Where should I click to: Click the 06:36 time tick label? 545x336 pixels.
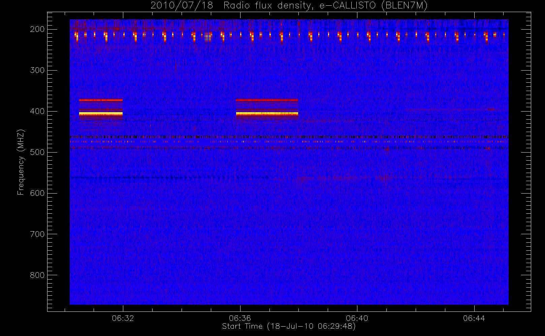click(x=240, y=318)
